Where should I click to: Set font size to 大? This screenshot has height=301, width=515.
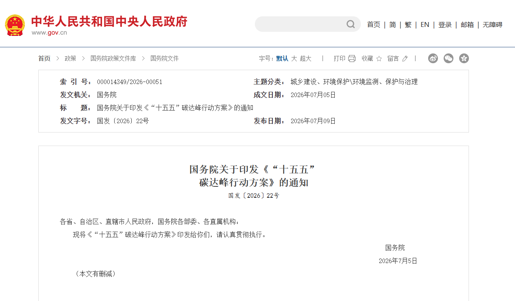click(294, 59)
